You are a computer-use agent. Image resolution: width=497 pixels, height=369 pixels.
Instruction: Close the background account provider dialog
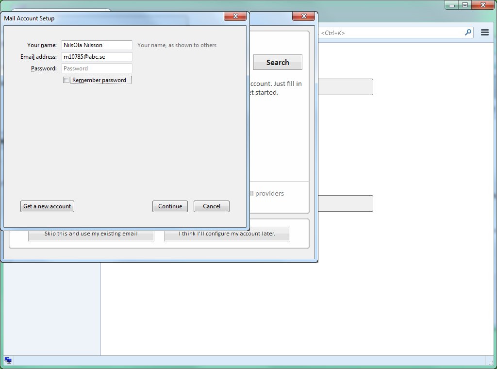304,17
